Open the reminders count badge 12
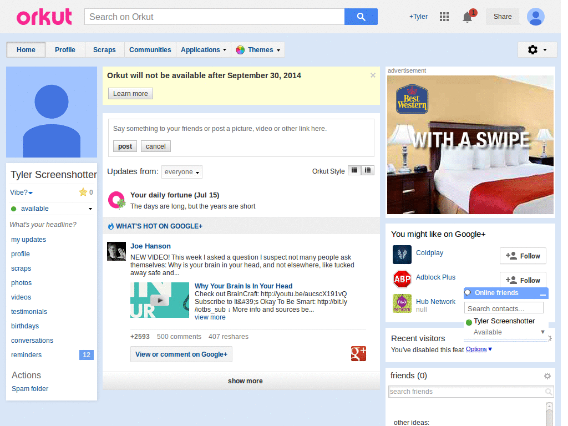This screenshot has width=568, height=426. click(87, 355)
